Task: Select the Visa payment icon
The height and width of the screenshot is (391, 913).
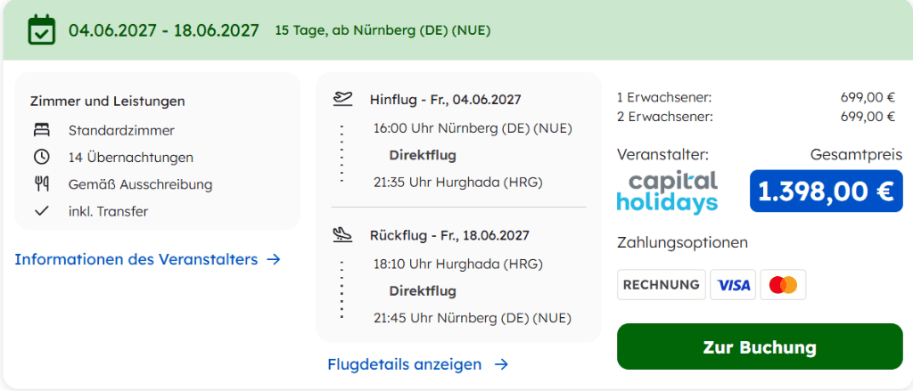Action: coord(733,284)
